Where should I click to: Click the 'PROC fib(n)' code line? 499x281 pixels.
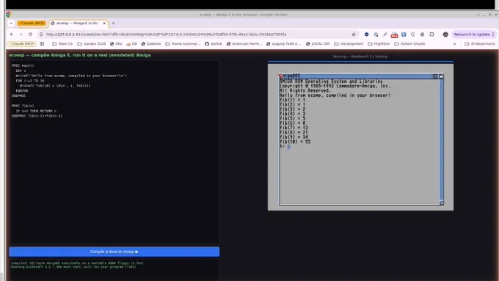tap(23, 106)
